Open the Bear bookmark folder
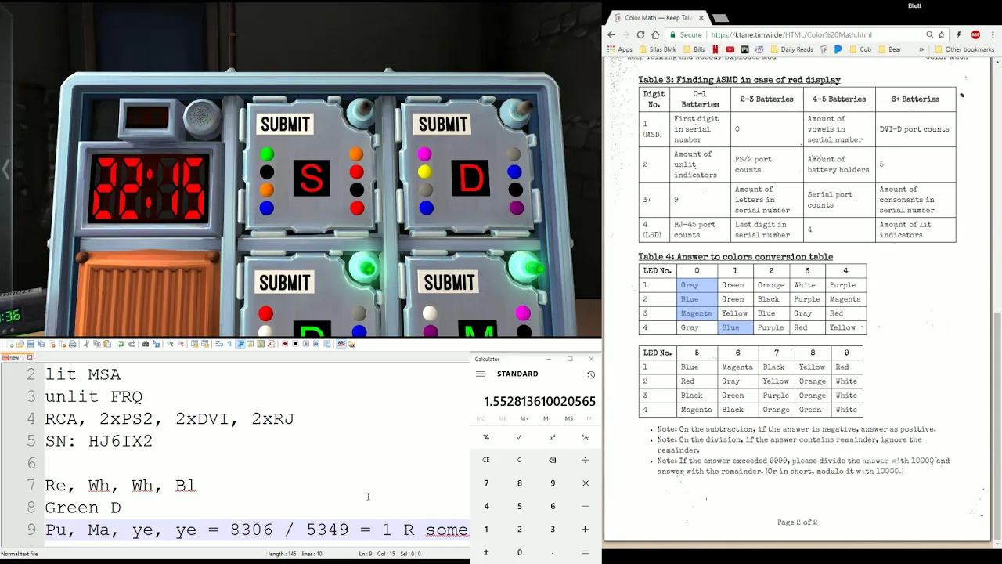 889,49
